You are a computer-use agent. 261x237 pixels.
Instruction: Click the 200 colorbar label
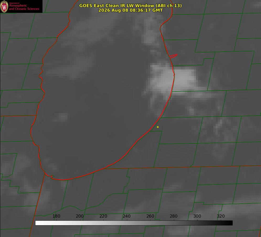[x=80, y=216]
